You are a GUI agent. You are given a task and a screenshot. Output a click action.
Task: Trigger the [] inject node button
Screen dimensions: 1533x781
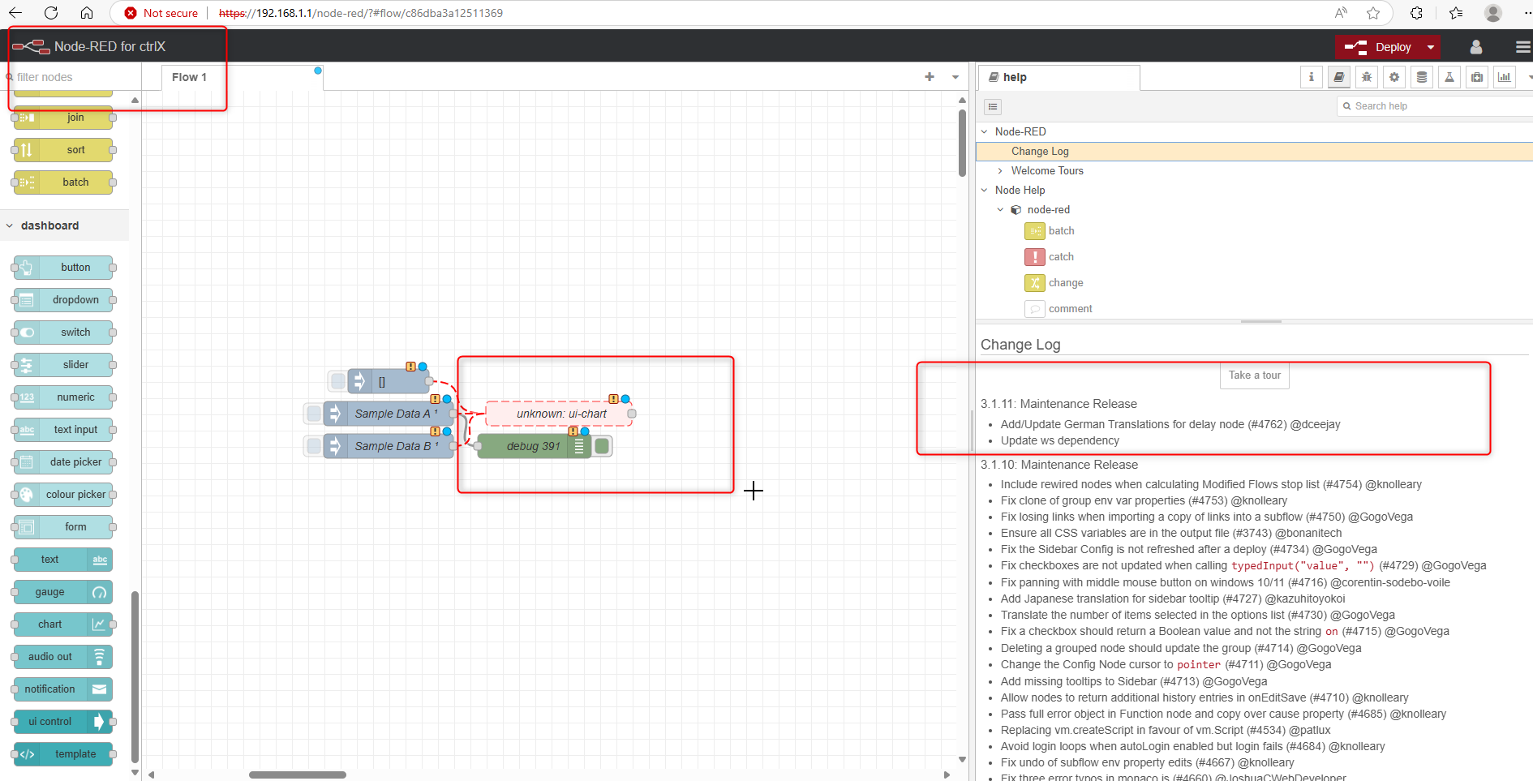click(338, 381)
